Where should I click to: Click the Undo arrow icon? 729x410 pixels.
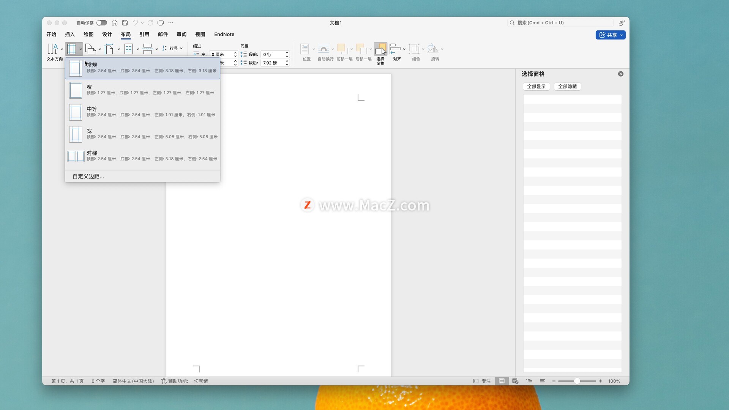coord(135,23)
